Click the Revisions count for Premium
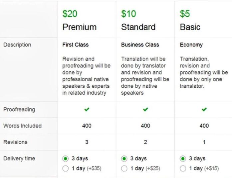The height and width of the screenshot is (178, 232). point(87,142)
